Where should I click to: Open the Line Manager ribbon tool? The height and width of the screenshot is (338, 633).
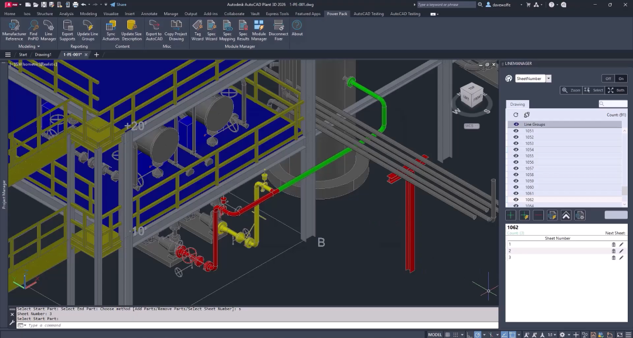point(48,30)
